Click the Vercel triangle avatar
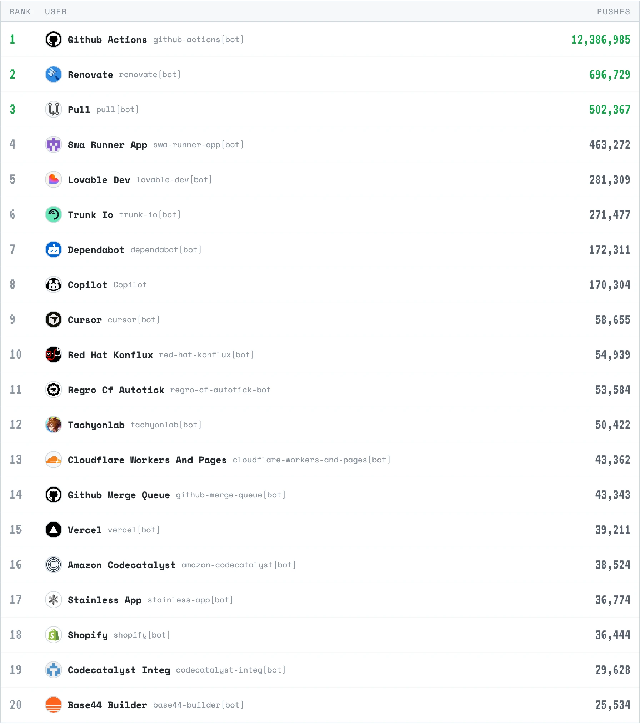Screen dimensions: 640x724 tap(54, 530)
